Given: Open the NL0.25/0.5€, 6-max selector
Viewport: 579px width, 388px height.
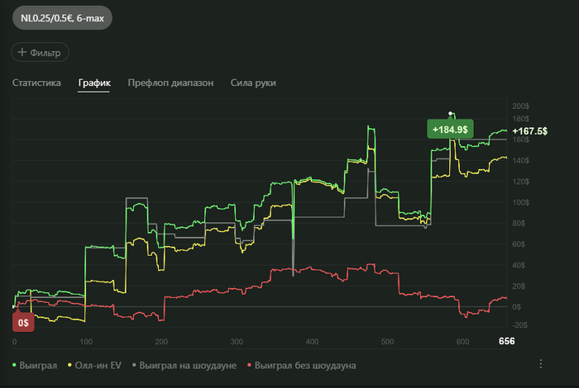Looking at the screenshot, I should click(x=56, y=17).
